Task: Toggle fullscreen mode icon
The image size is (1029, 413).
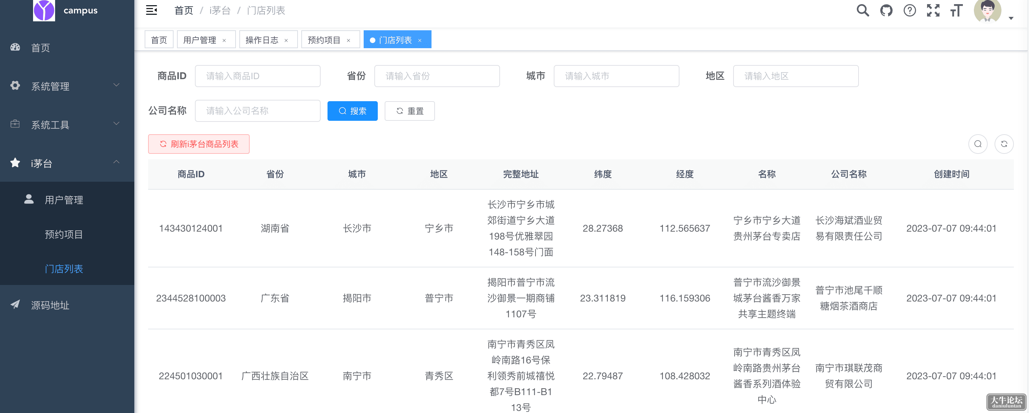Action: pos(933,10)
